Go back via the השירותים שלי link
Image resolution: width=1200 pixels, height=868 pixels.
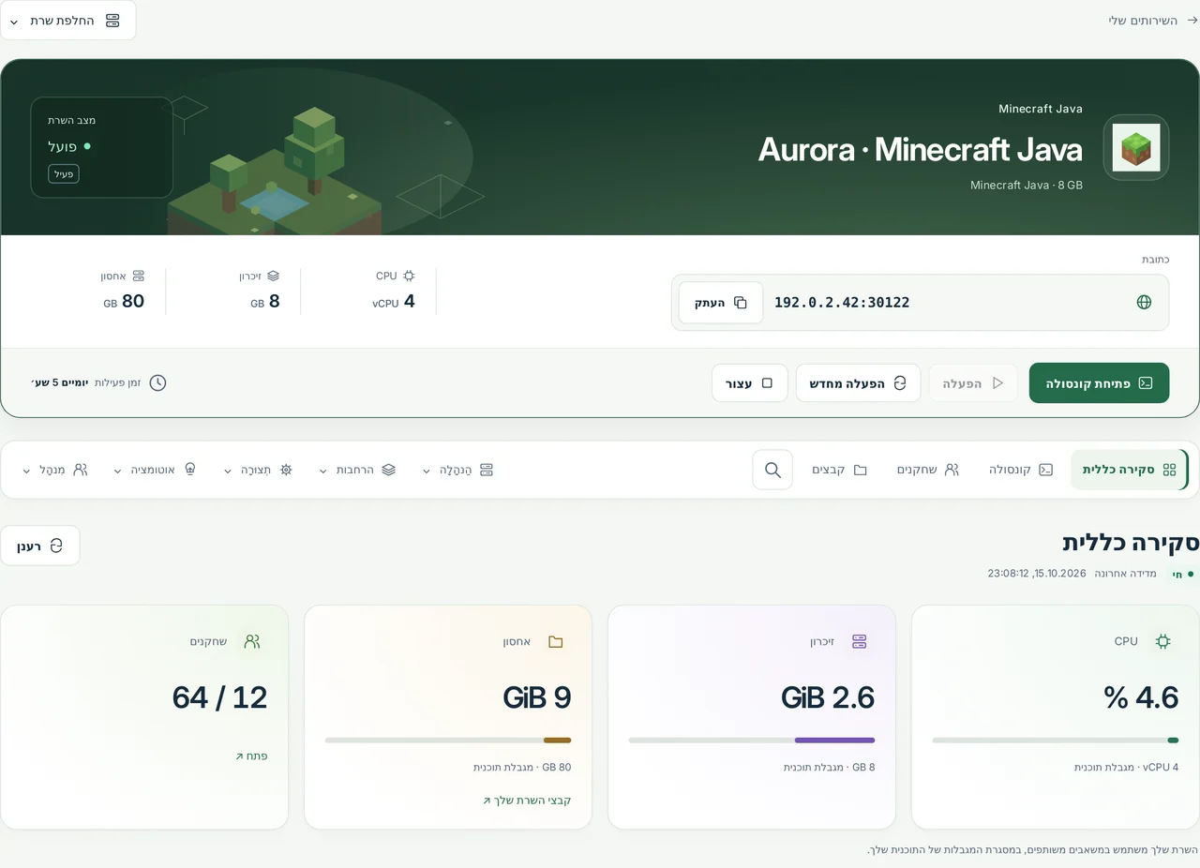[1153, 20]
